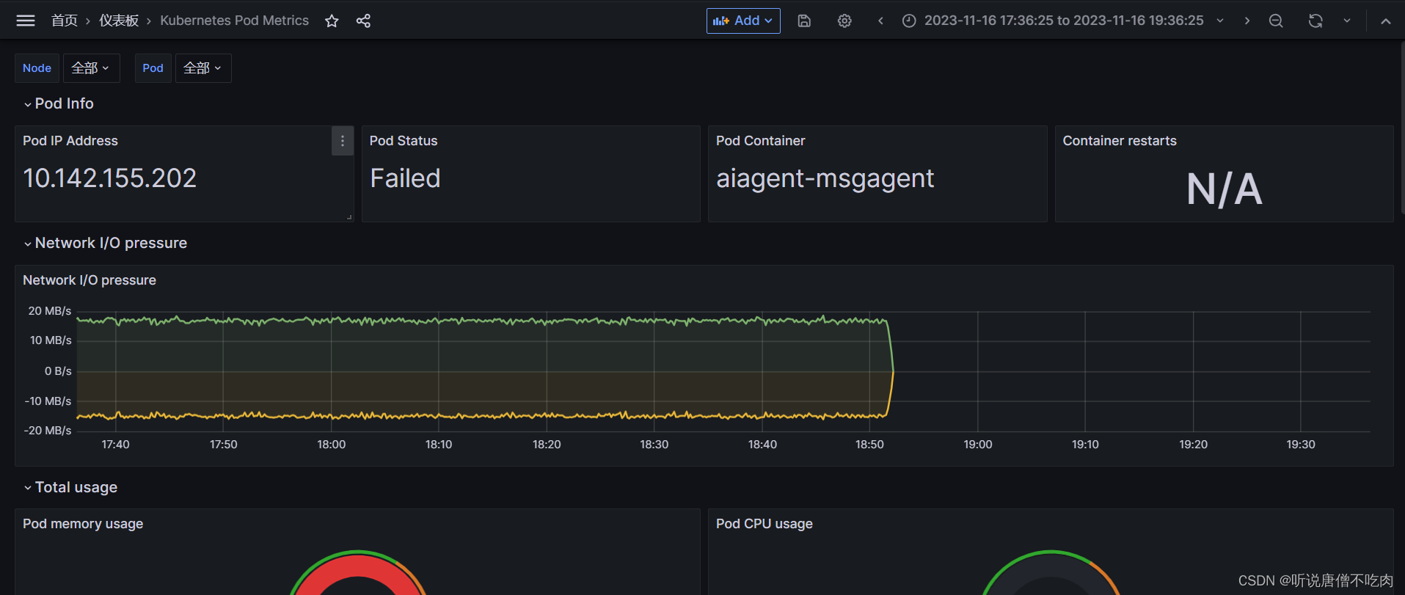Screen dimensions: 1405x595
Task: Star the Kubernetes Pod Metrics dashboard
Action: pyautogui.click(x=332, y=21)
